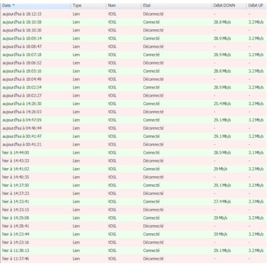Select row aujourd'hui à 18:05:16
This screenshot has height=267, width=267.
133,71
